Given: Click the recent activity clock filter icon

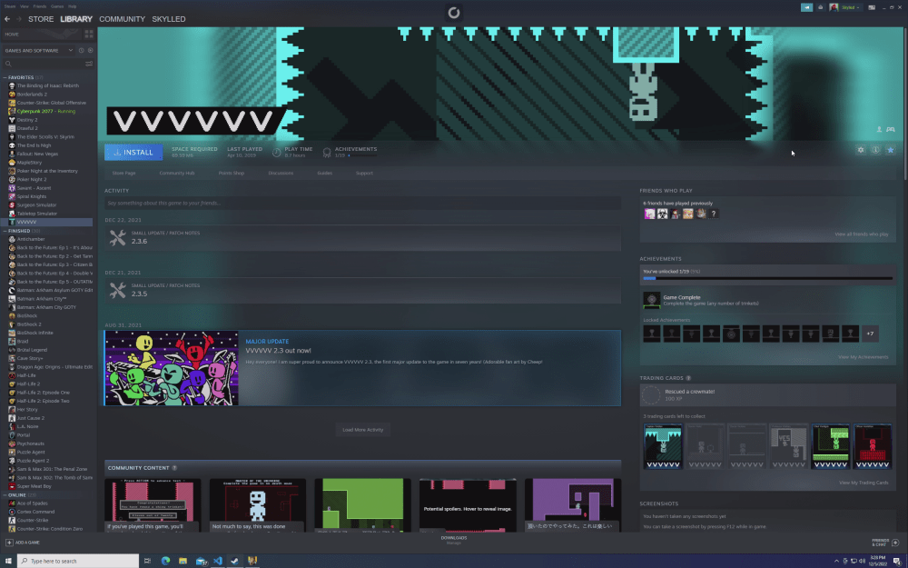Looking at the screenshot, I should (81, 50).
